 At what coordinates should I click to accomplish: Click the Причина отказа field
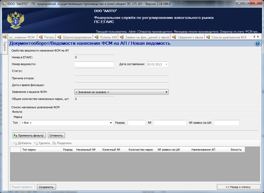pos(122,78)
